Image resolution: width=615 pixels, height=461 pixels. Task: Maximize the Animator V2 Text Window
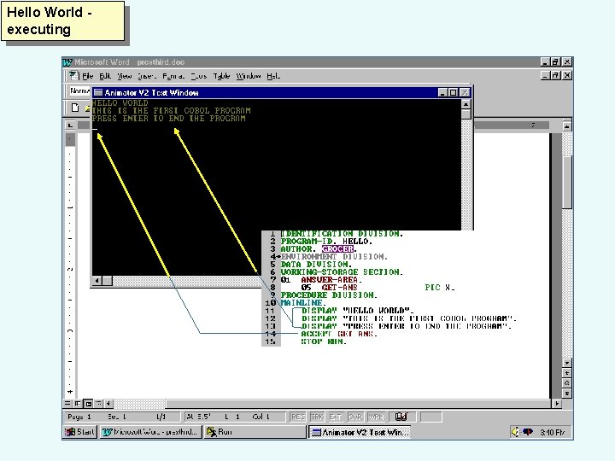[x=453, y=92]
